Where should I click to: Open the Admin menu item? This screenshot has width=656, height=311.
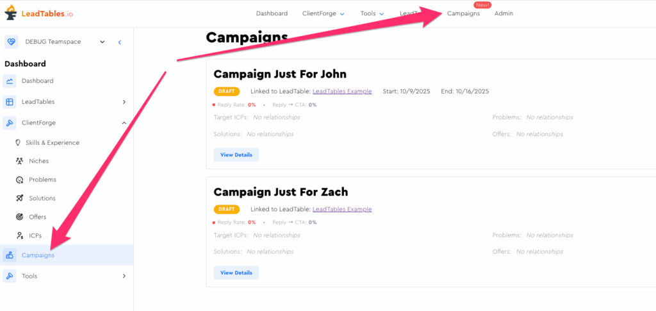504,13
